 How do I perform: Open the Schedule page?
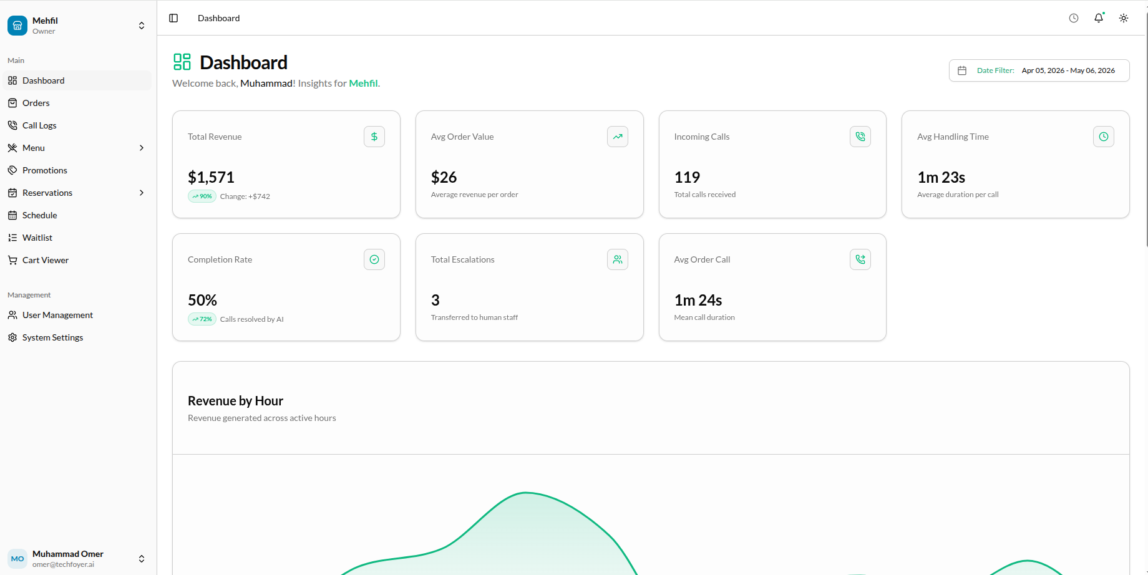[78, 215]
